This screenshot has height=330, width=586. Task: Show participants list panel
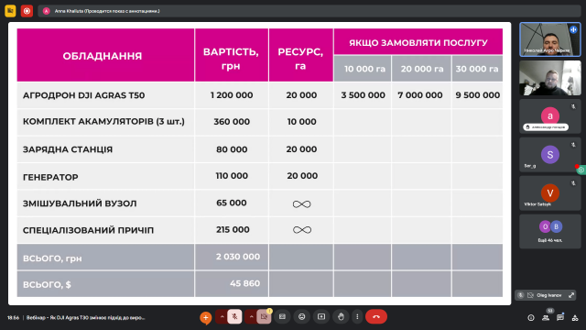tap(546, 318)
